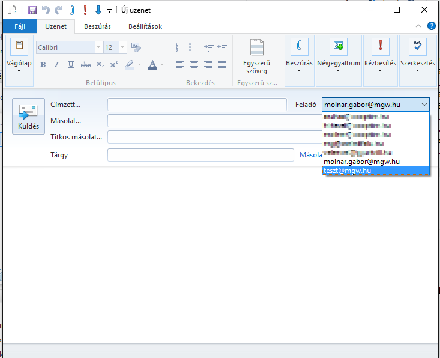Click the Küldés send button
The width and height of the screenshot is (440, 358).
28,116
